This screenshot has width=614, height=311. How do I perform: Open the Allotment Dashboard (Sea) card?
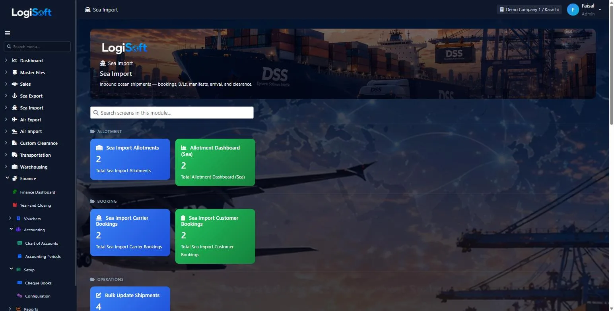[x=215, y=162]
